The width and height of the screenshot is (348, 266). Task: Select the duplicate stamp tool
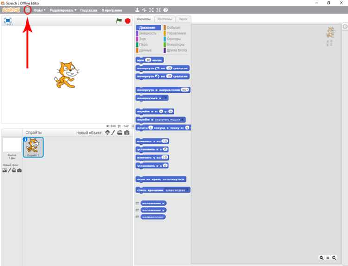[137, 10]
